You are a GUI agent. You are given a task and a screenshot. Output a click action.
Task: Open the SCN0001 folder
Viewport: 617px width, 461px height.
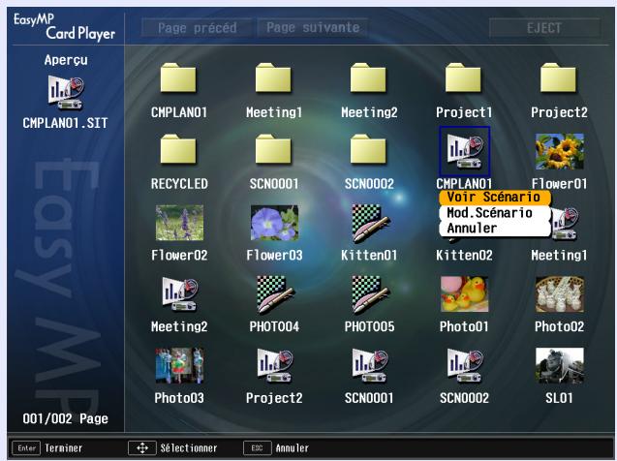point(273,149)
